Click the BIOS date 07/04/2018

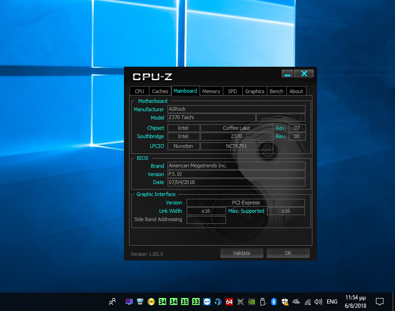tap(236, 183)
